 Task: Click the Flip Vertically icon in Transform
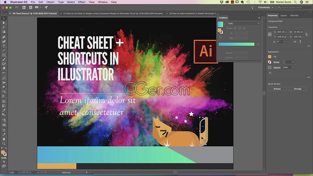click(x=300, y=42)
